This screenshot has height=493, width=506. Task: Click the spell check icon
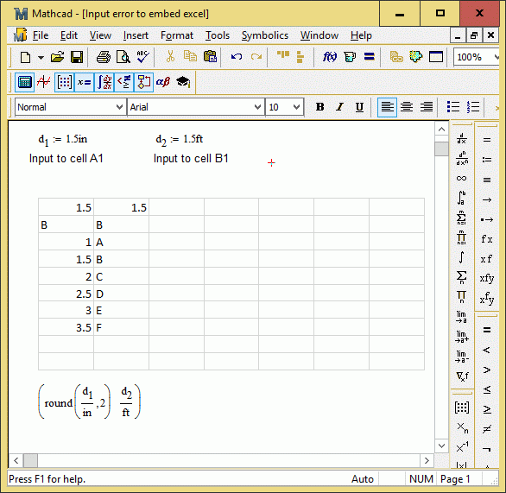click(x=142, y=58)
